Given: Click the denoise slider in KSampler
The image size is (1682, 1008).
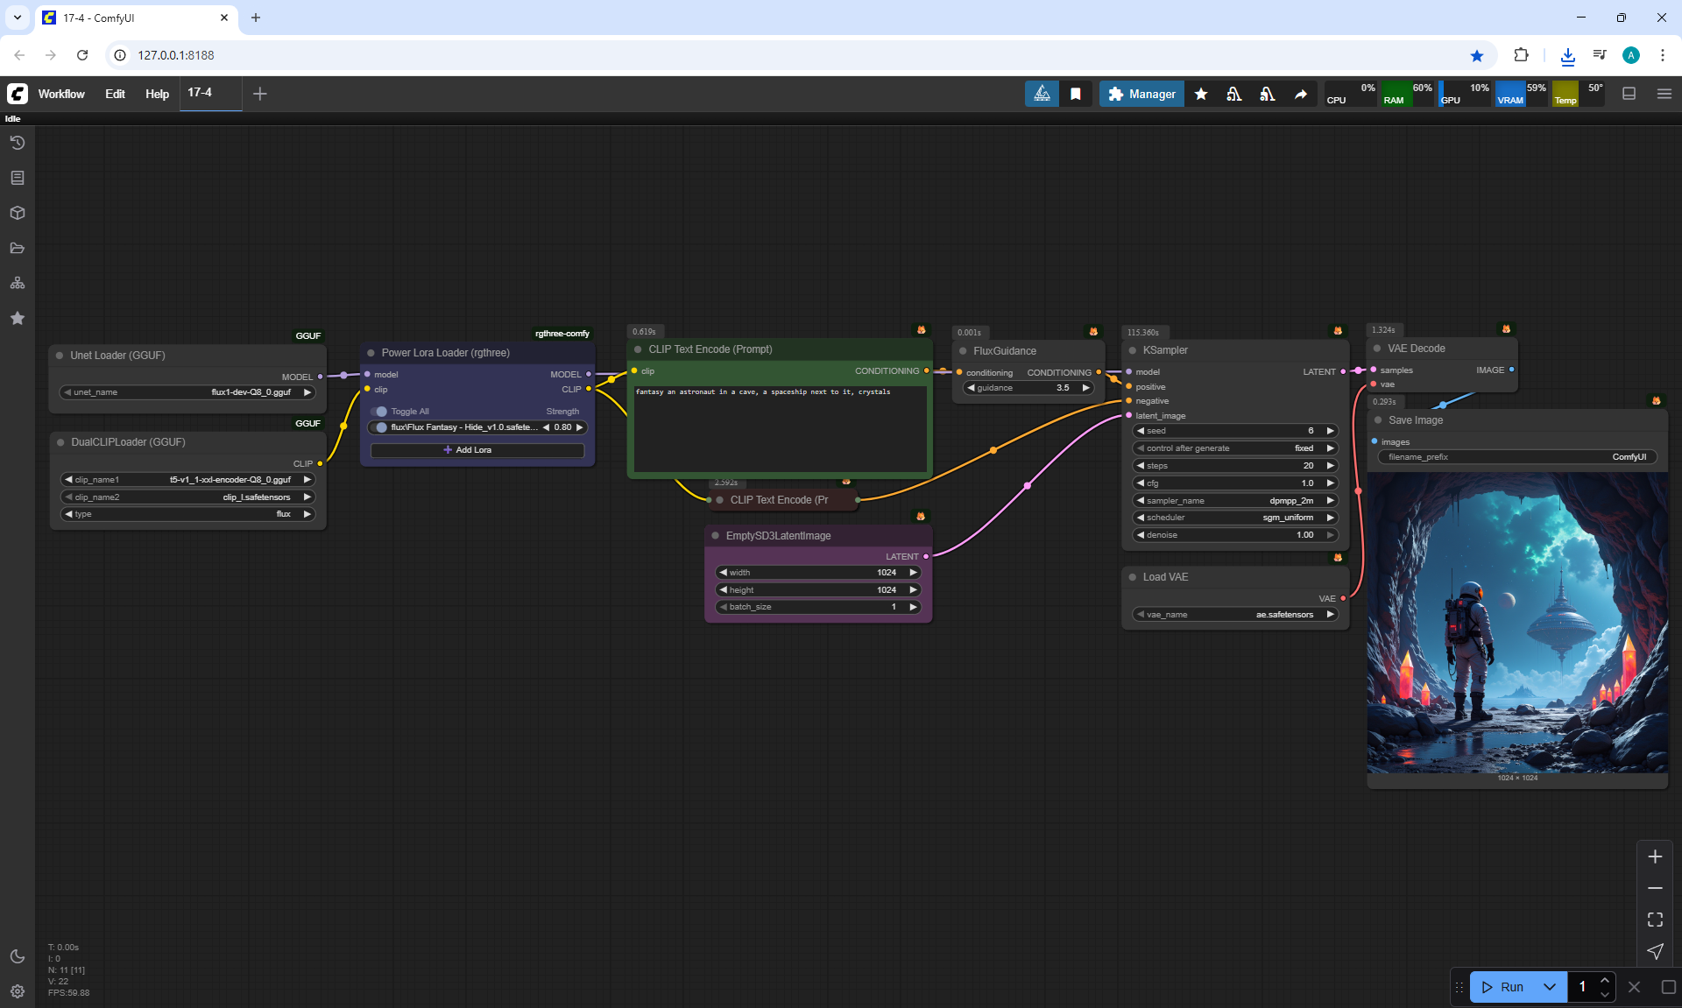Looking at the screenshot, I should 1234,535.
